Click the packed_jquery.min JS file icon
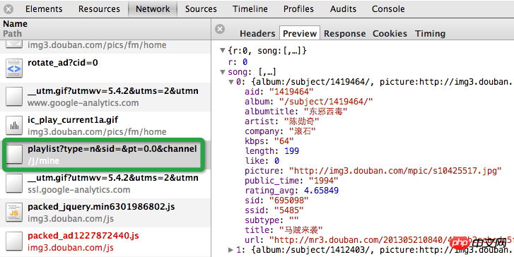The width and height of the screenshot is (514, 257). click(14, 213)
